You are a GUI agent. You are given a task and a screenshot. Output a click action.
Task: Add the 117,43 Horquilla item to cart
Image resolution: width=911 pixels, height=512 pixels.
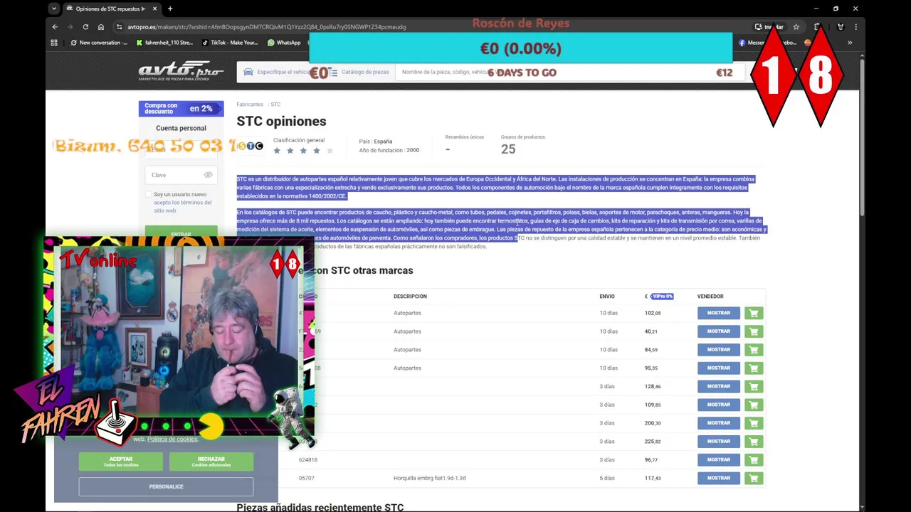(754, 478)
